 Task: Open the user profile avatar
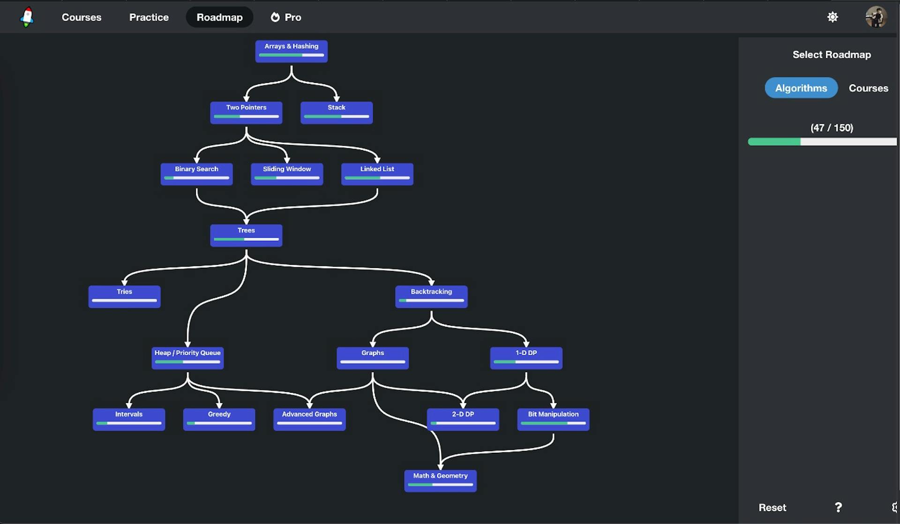tap(876, 17)
